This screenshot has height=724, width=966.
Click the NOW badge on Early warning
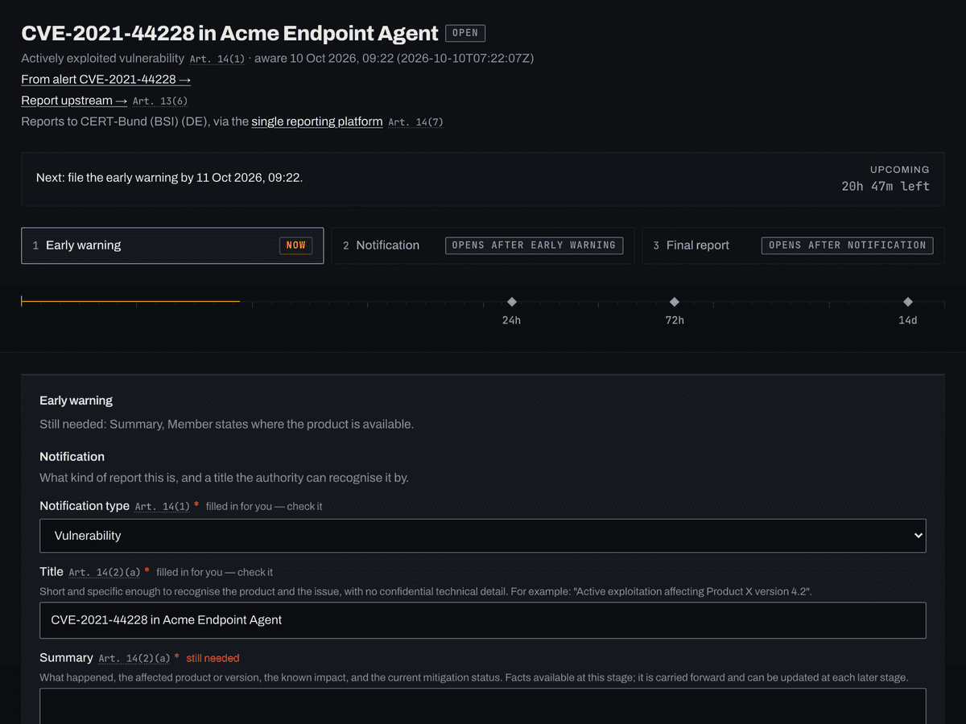pos(296,245)
